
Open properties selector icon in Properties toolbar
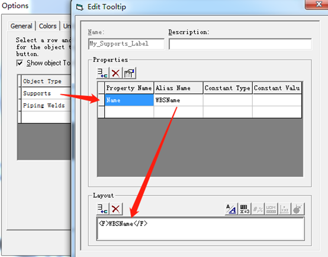pyautogui.click(x=129, y=73)
